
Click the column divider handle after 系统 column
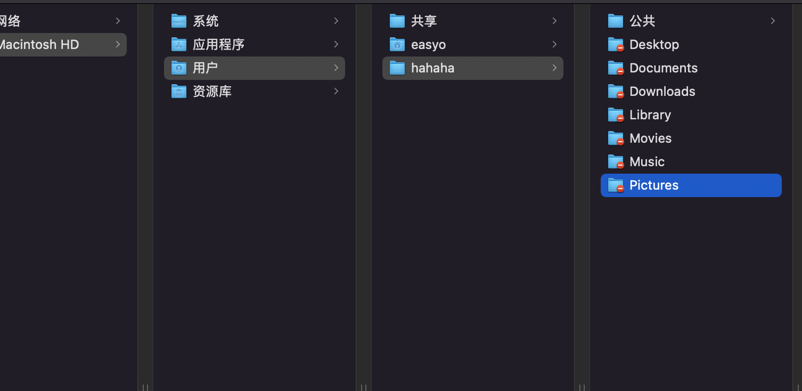pyautogui.click(x=364, y=387)
